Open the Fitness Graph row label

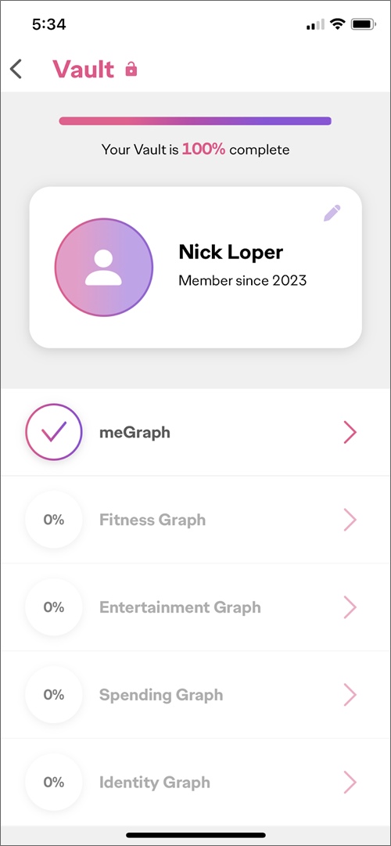tap(152, 520)
